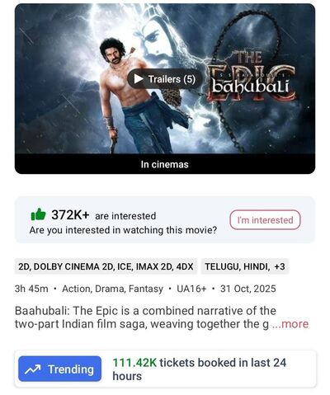
Task: Click the Epic Baahubali title logo
Action: click(x=251, y=78)
